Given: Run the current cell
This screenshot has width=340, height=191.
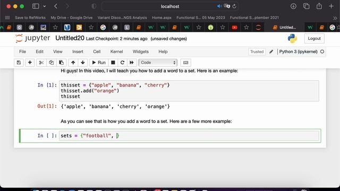Looking at the screenshot, I should pos(99,63).
